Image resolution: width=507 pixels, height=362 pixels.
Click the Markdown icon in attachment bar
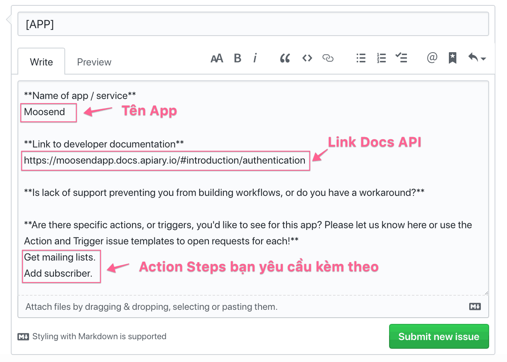[x=475, y=306]
